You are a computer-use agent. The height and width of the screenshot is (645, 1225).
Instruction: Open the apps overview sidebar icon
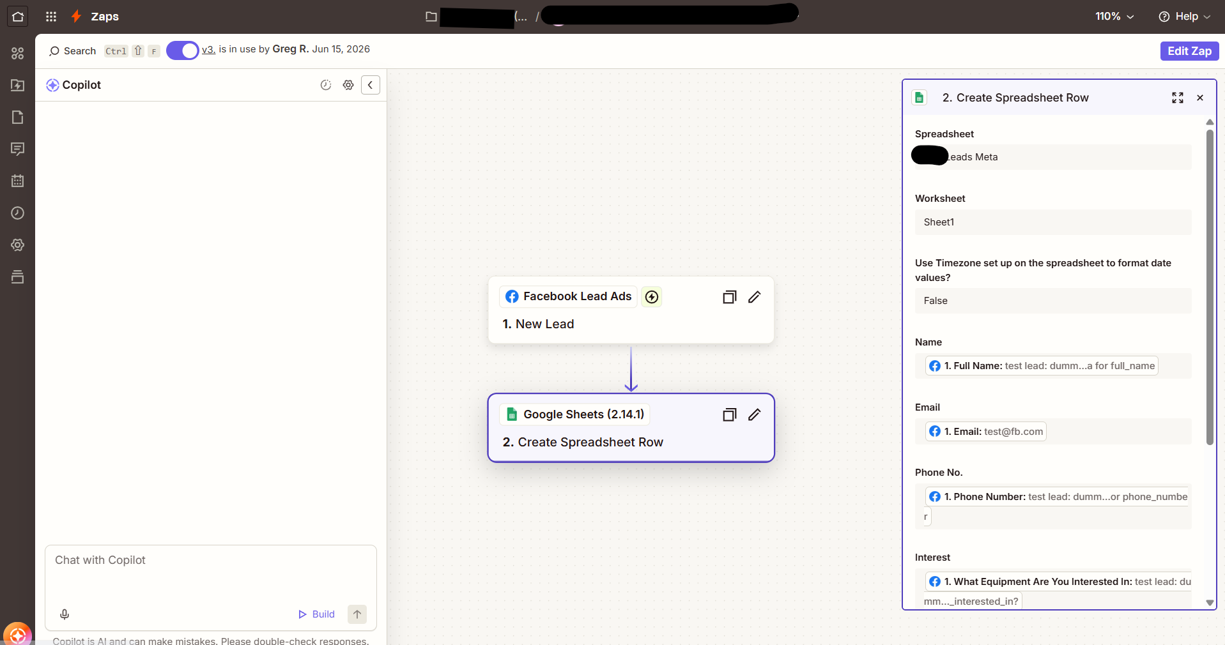coord(18,54)
